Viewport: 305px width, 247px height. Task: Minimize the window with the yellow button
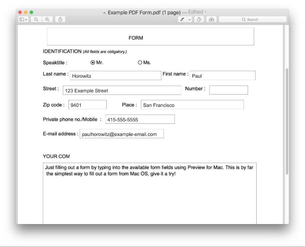[26, 12]
